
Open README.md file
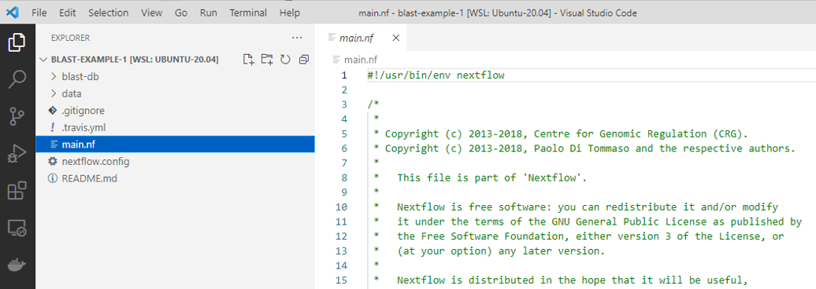coord(175,178)
